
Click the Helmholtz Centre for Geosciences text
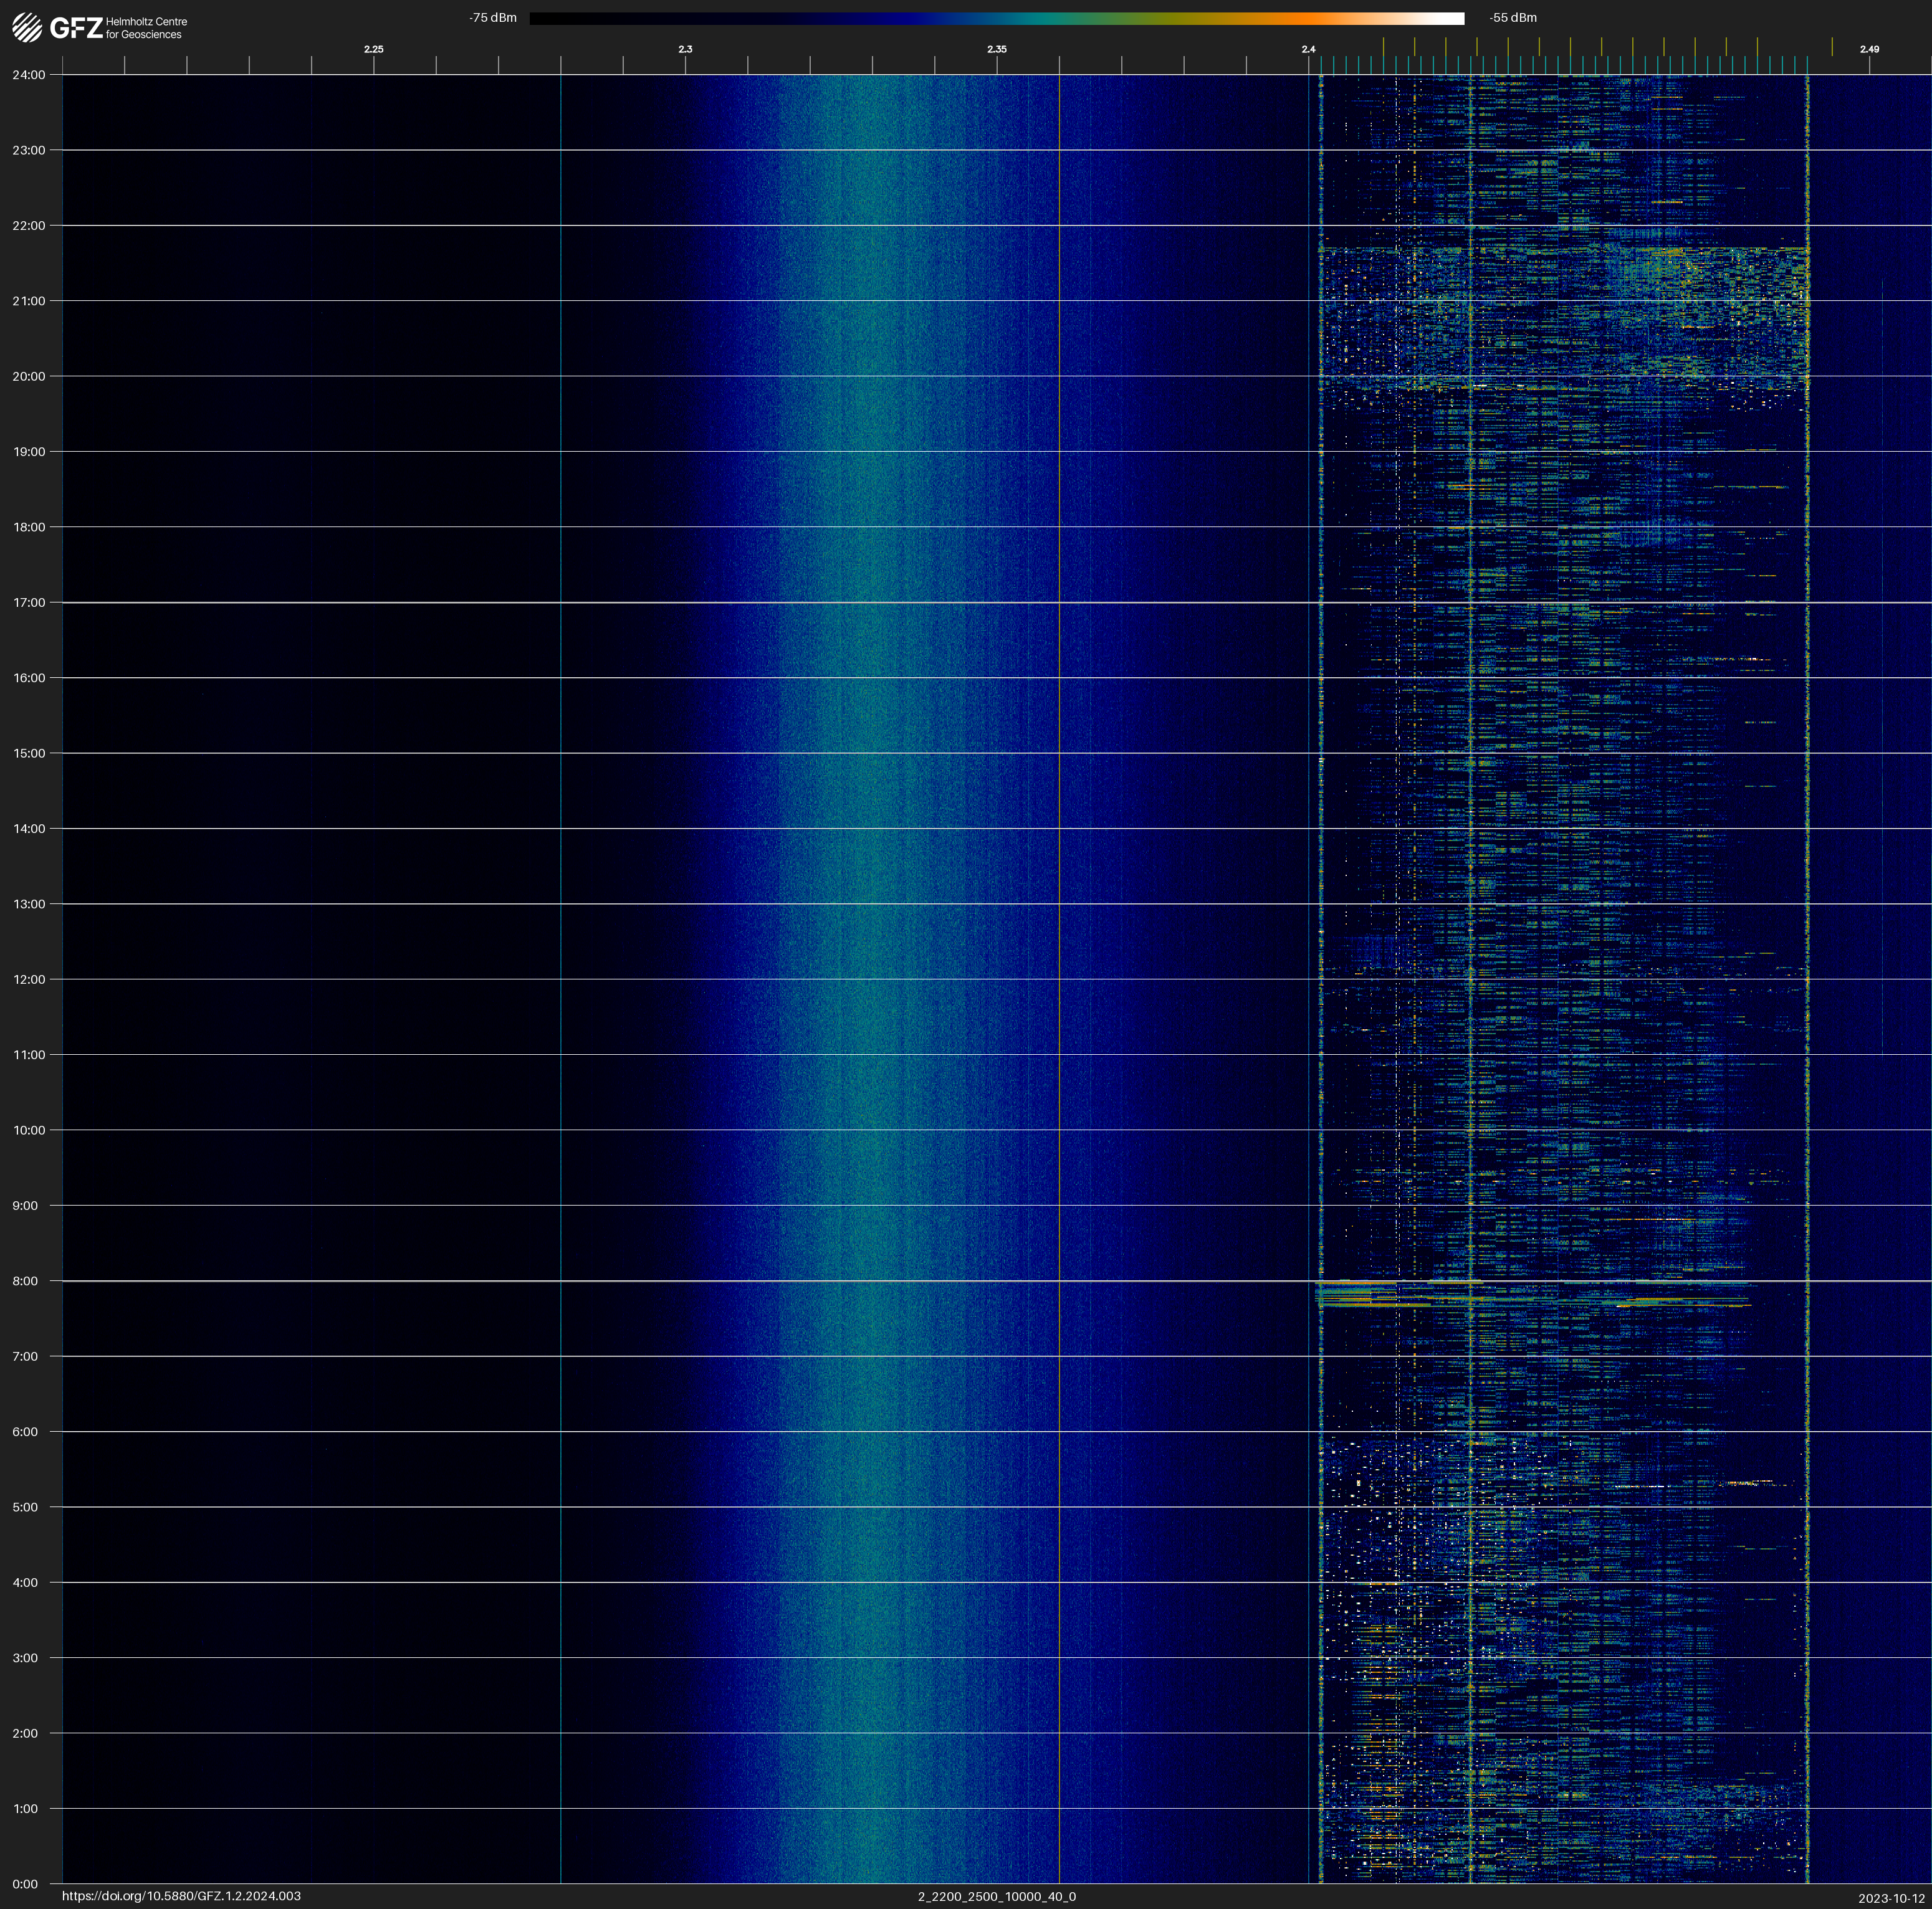point(146,28)
